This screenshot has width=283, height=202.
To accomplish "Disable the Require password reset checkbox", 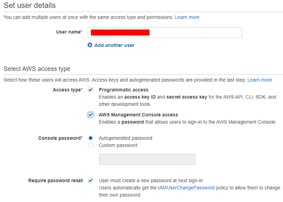I will 91,180.
